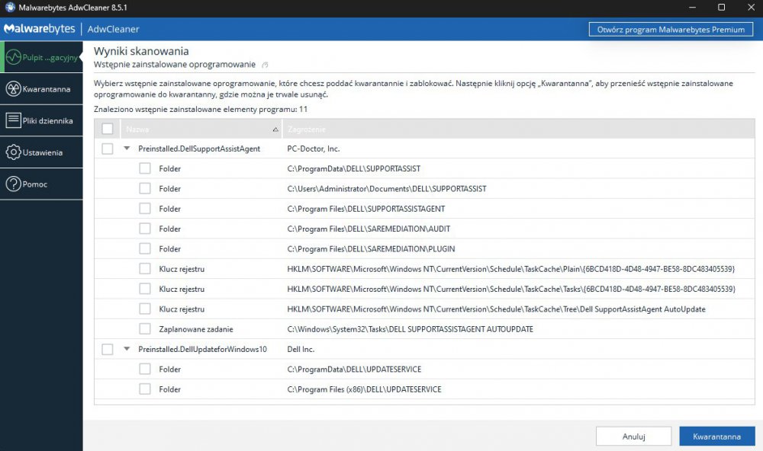
Task: Tick the Preinstalled.DellUpdateforWindows10 checkbox
Action: point(108,349)
